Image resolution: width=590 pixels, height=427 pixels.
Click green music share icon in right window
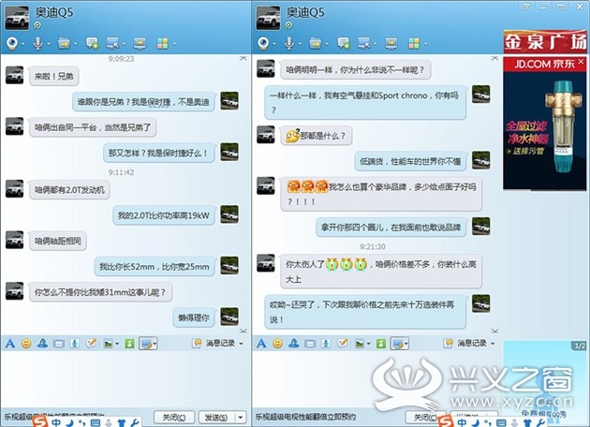pyautogui.click(x=381, y=343)
